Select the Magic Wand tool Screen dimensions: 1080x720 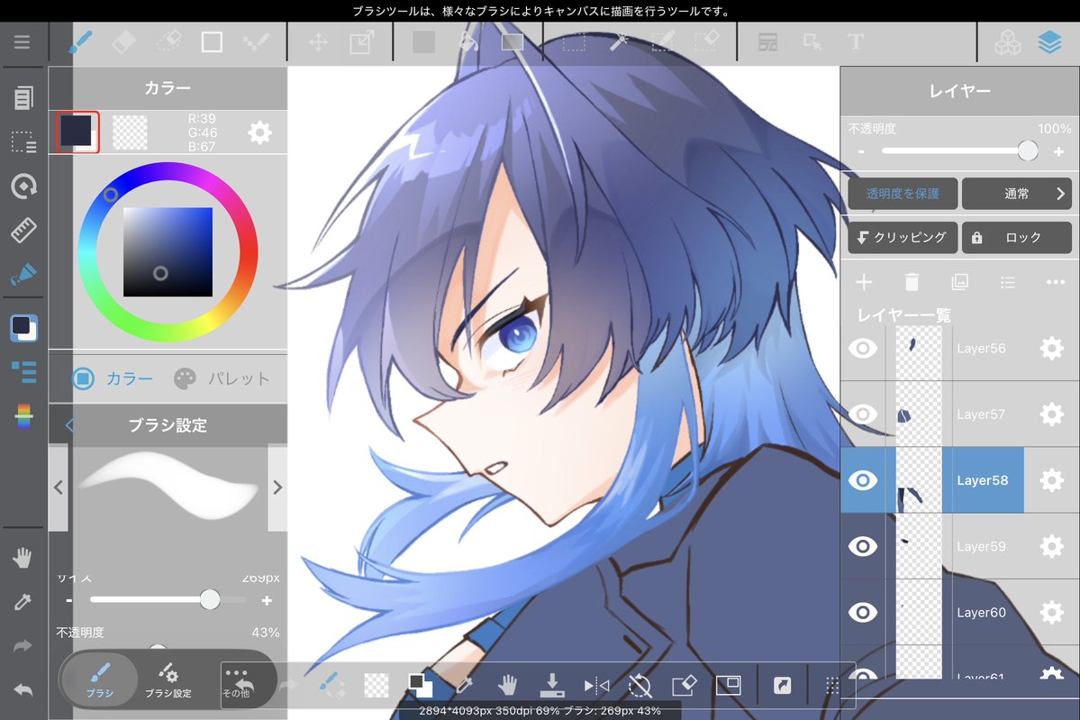point(619,42)
